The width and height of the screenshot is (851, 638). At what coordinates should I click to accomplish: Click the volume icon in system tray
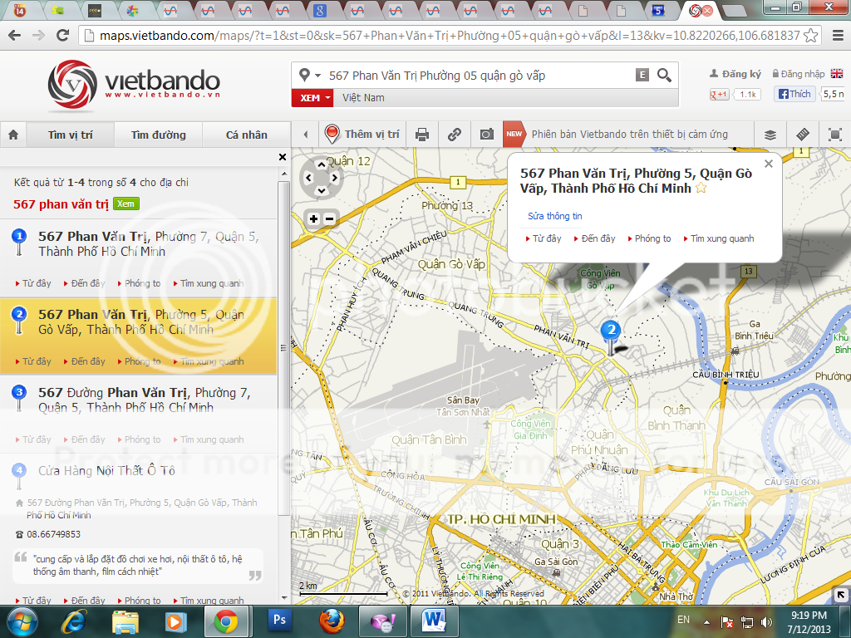pos(765,621)
